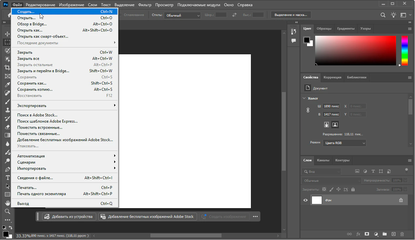
Task: Activate the Horizontal Type tool
Action: pyautogui.click(x=7, y=178)
